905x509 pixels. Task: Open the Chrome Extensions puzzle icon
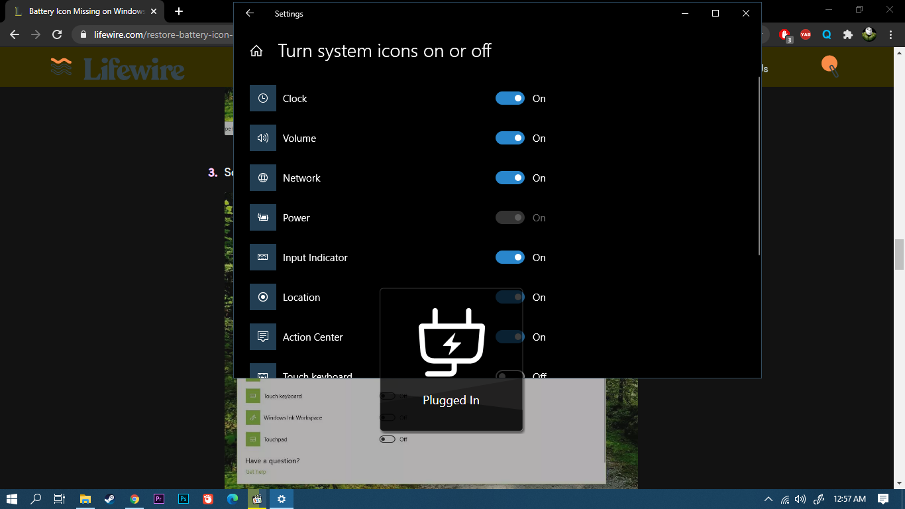click(x=847, y=34)
